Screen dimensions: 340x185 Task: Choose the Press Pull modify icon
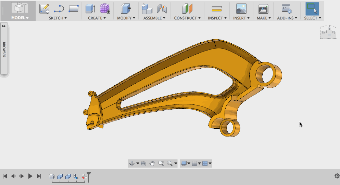coord(126,9)
